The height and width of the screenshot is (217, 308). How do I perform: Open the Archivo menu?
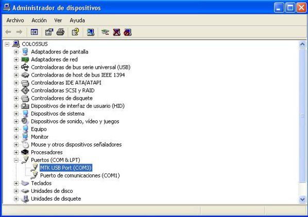click(x=15, y=20)
